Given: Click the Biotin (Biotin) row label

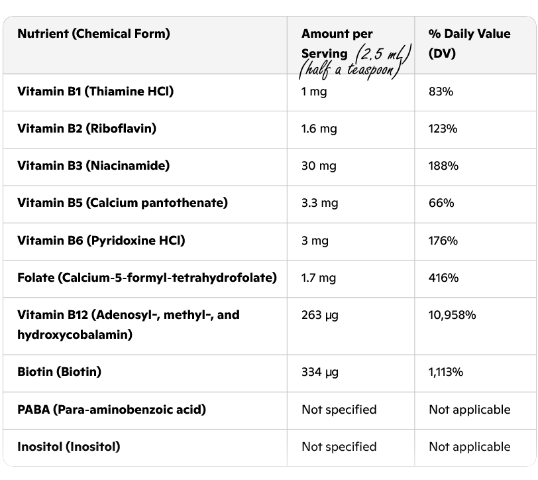Looking at the screenshot, I should 59,372.
